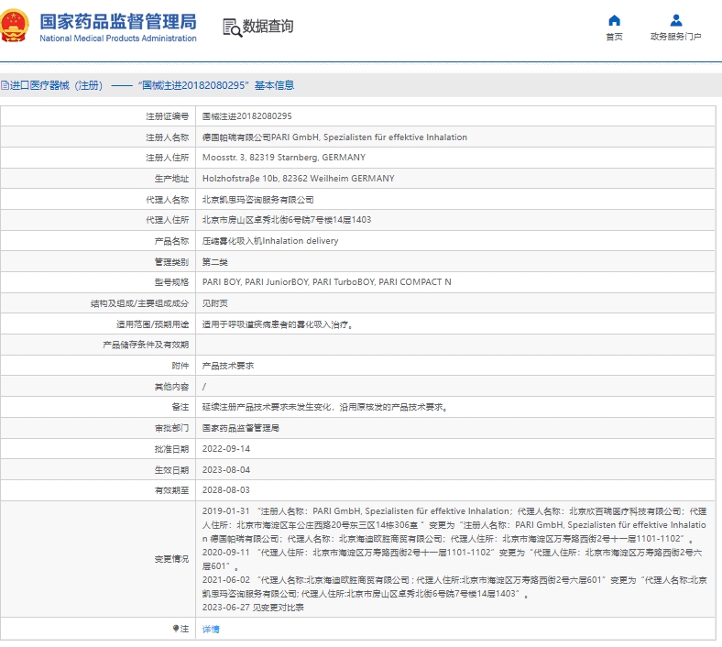This screenshot has height=647, width=722.
Task: Select the 第二类 category value
Action: 215,262
